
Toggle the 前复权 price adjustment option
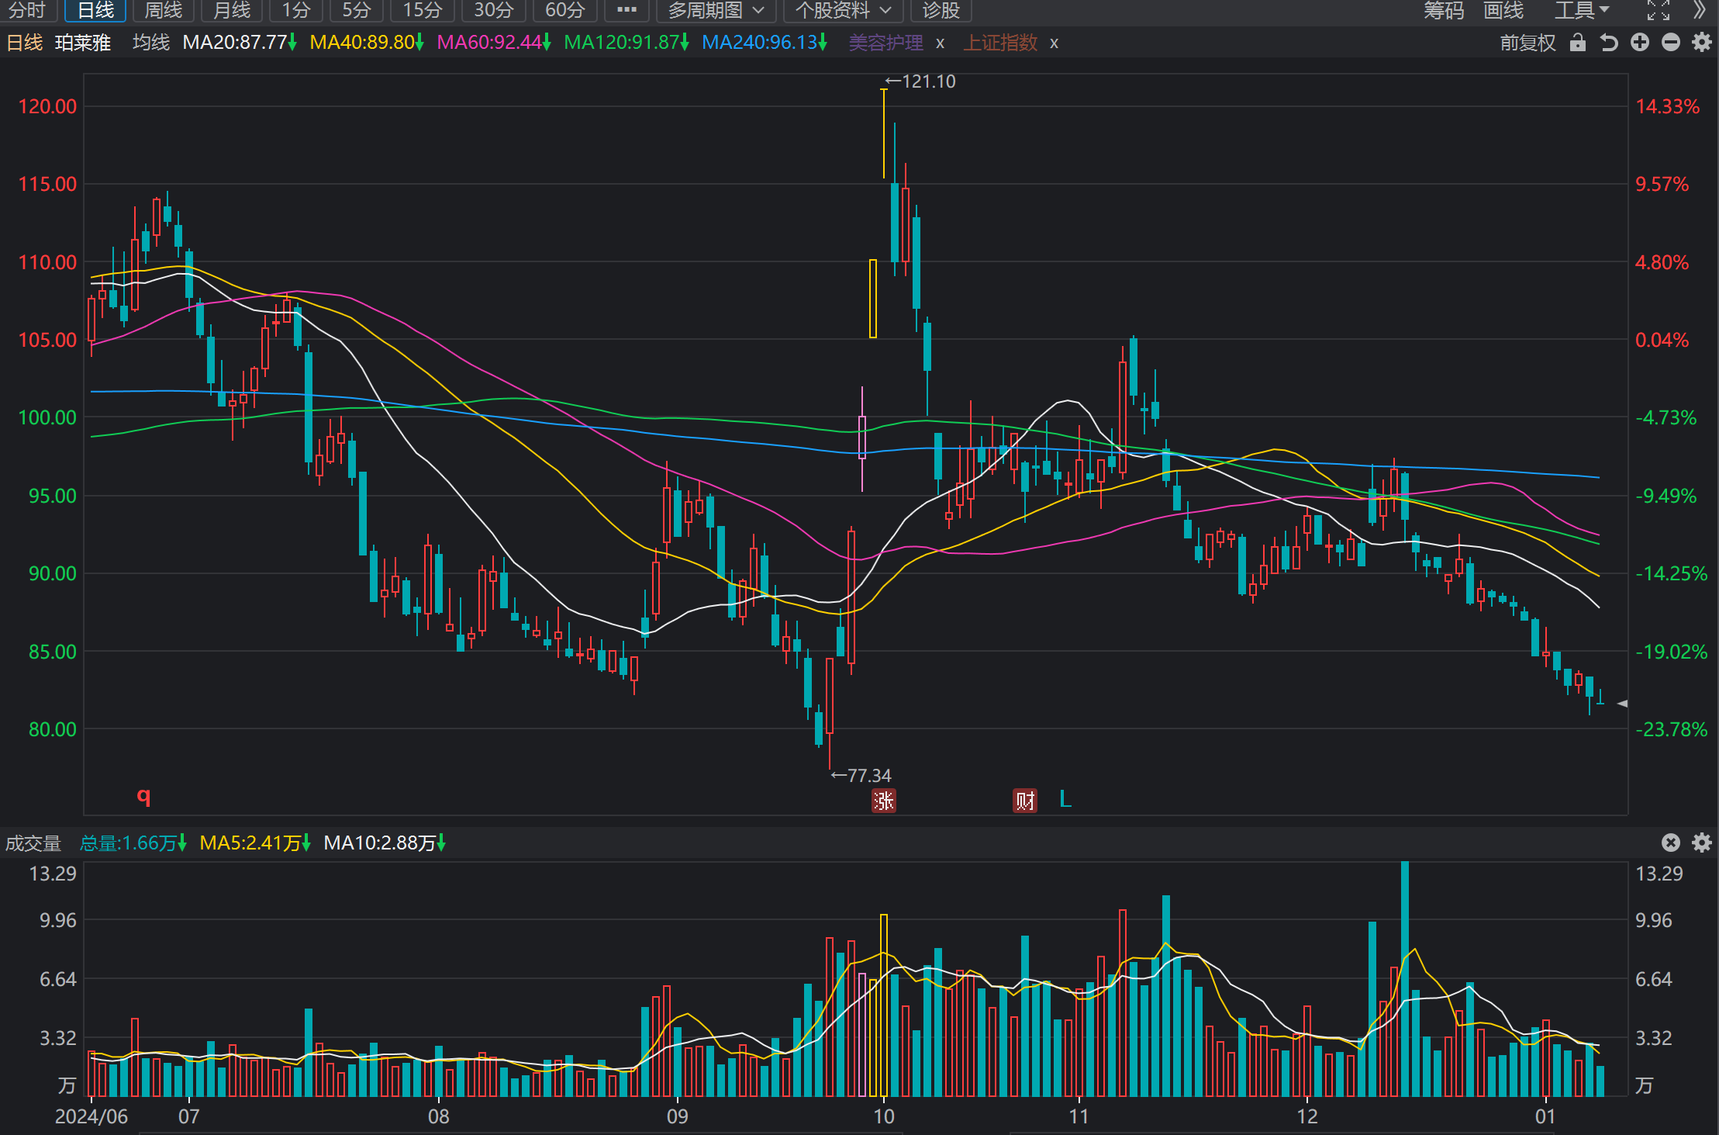point(1527,43)
